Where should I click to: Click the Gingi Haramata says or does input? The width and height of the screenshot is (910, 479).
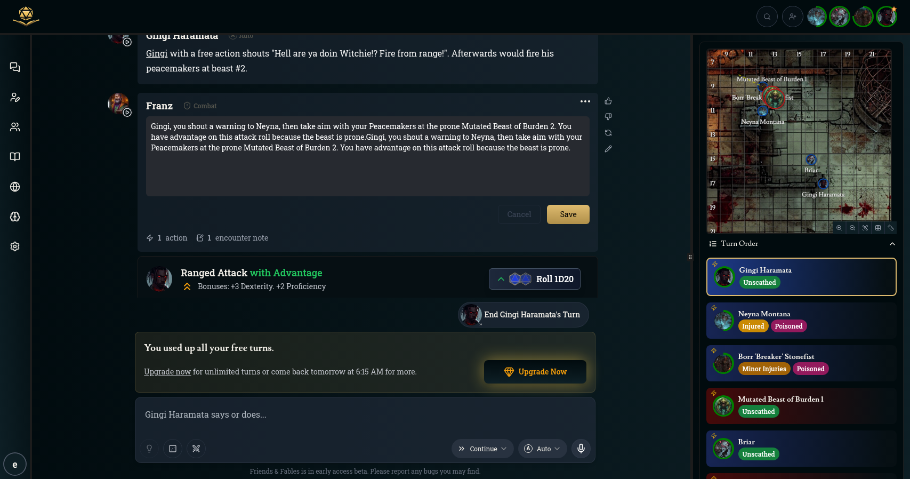click(x=365, y=415)
